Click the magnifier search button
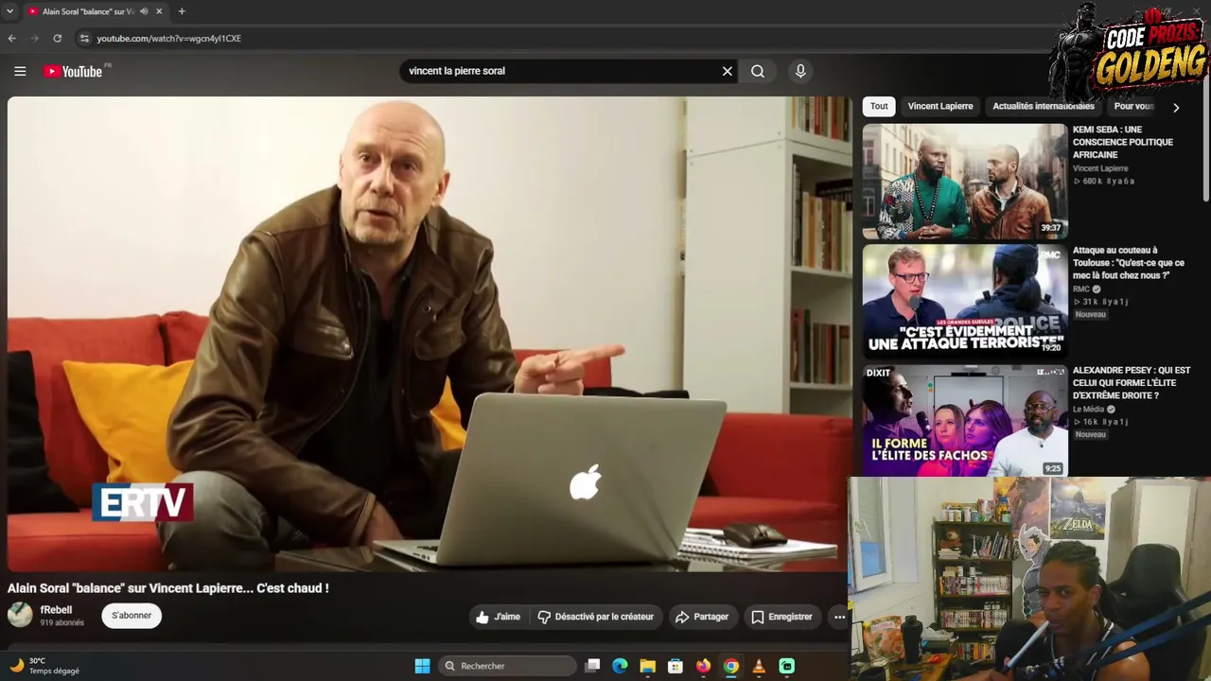Viewport: 1211px width, 681px height. (x=758, y=71)
